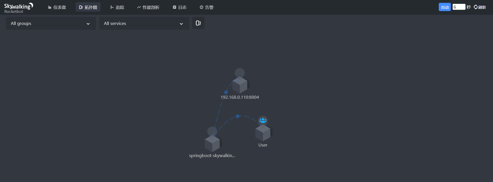
Task: Click the users group icon above User node
Action: 263,120
